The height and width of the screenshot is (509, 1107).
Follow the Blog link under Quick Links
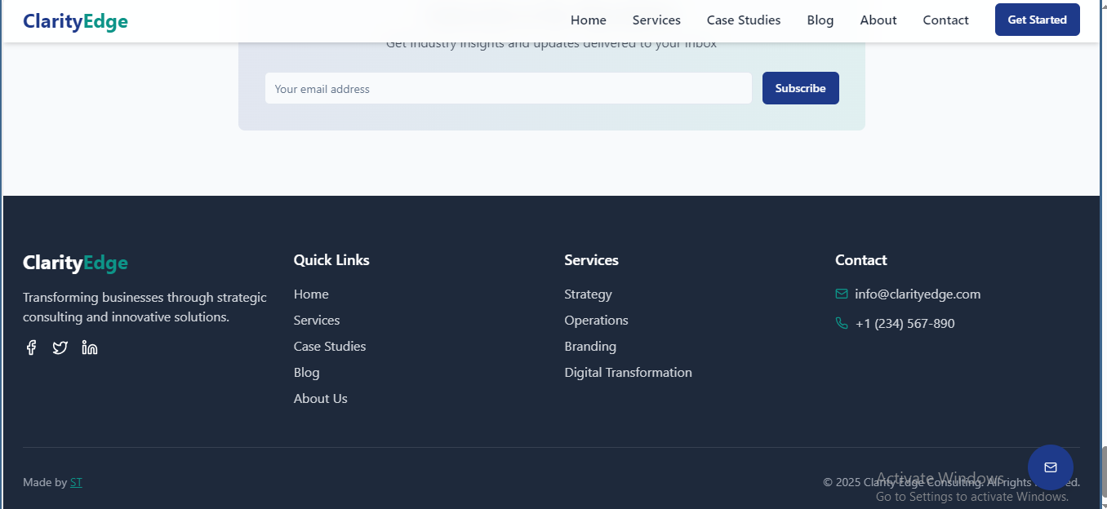[x=307, y=372]
